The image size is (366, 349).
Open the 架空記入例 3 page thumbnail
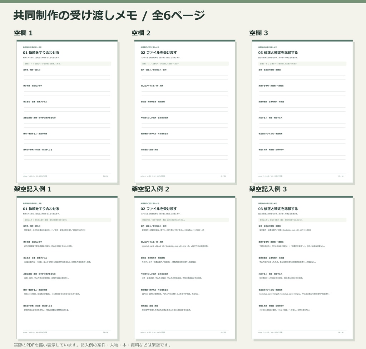tap(302, 267)
